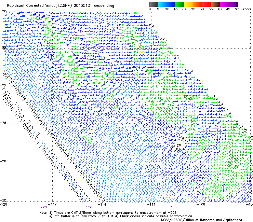The width and height of the screenshot is (253, 222).
Task: Click the 'Rapidscat Corrected Winds(12.5KM)' title text
Action: (39, 6)
